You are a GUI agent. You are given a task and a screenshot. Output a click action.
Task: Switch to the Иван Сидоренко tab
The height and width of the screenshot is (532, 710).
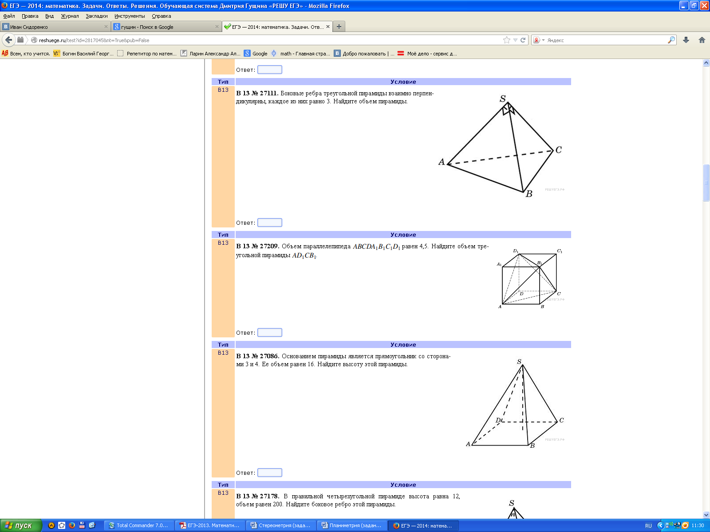point(55,27)
